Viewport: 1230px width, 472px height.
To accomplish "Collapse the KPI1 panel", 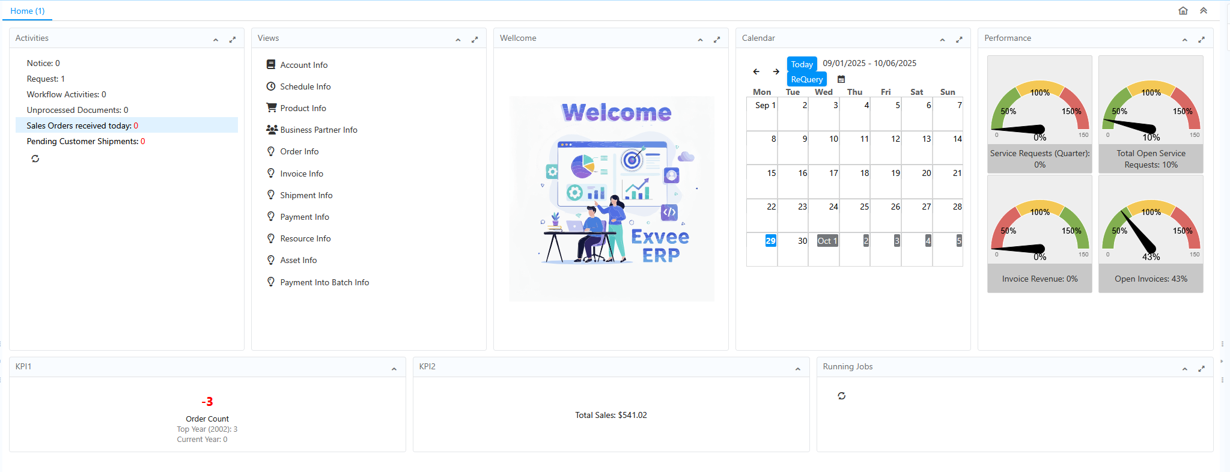I will [394, 369].
